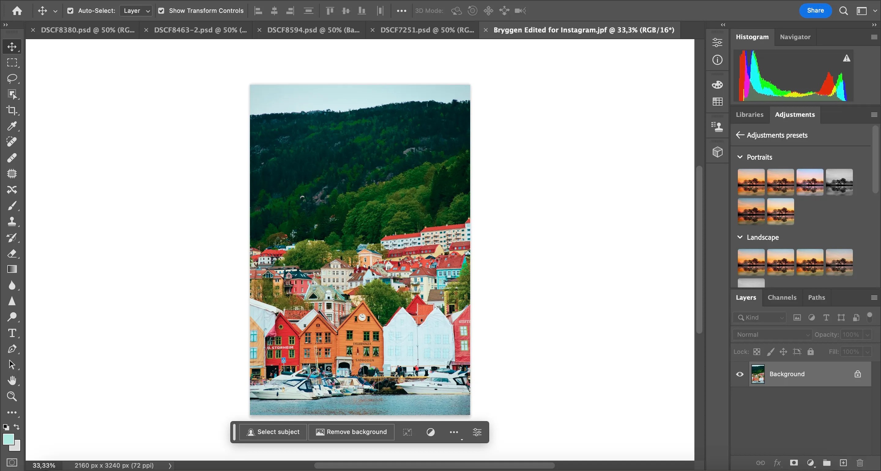
Task: Select the Clone Stamp tool
Action: [12, 222]
